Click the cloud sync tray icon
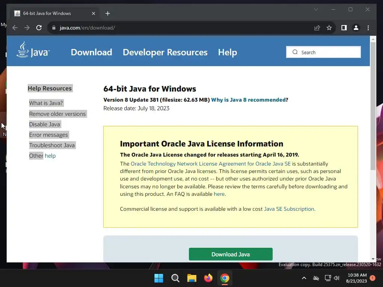The image size is (383, 287). [316, 278]
